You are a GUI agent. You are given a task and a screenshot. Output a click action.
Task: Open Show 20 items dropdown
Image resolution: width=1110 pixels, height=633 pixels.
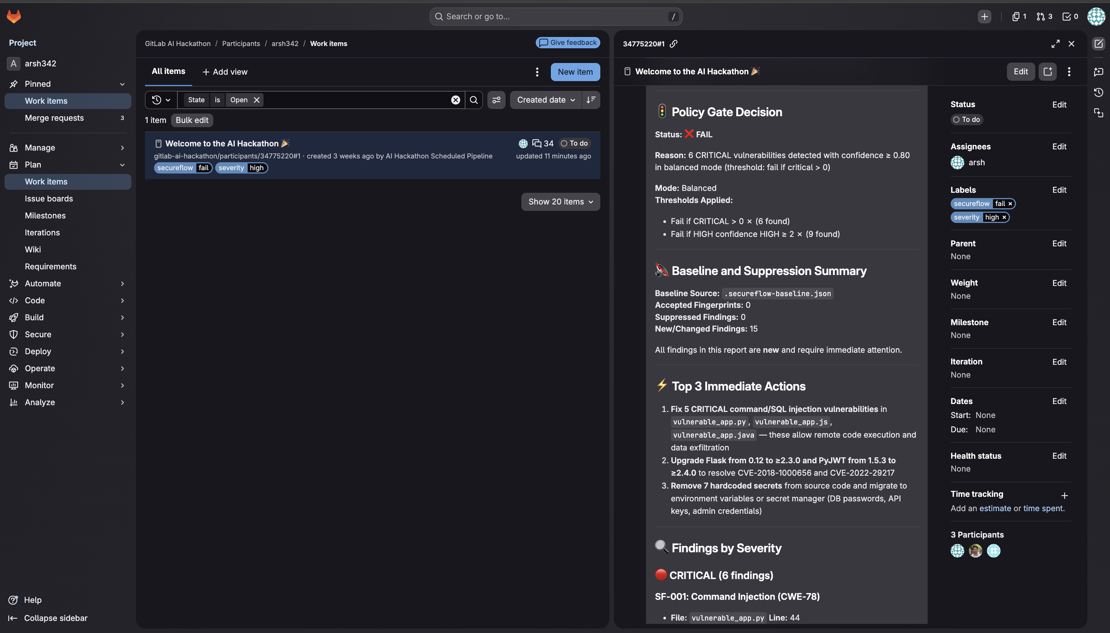(x=560, y=202)
